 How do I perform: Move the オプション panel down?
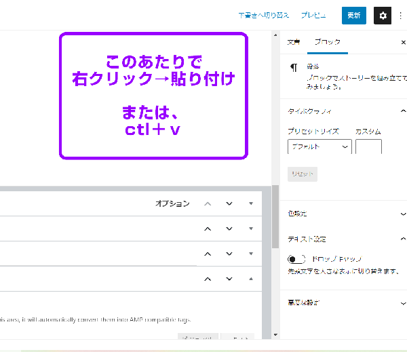pos(229,203)
